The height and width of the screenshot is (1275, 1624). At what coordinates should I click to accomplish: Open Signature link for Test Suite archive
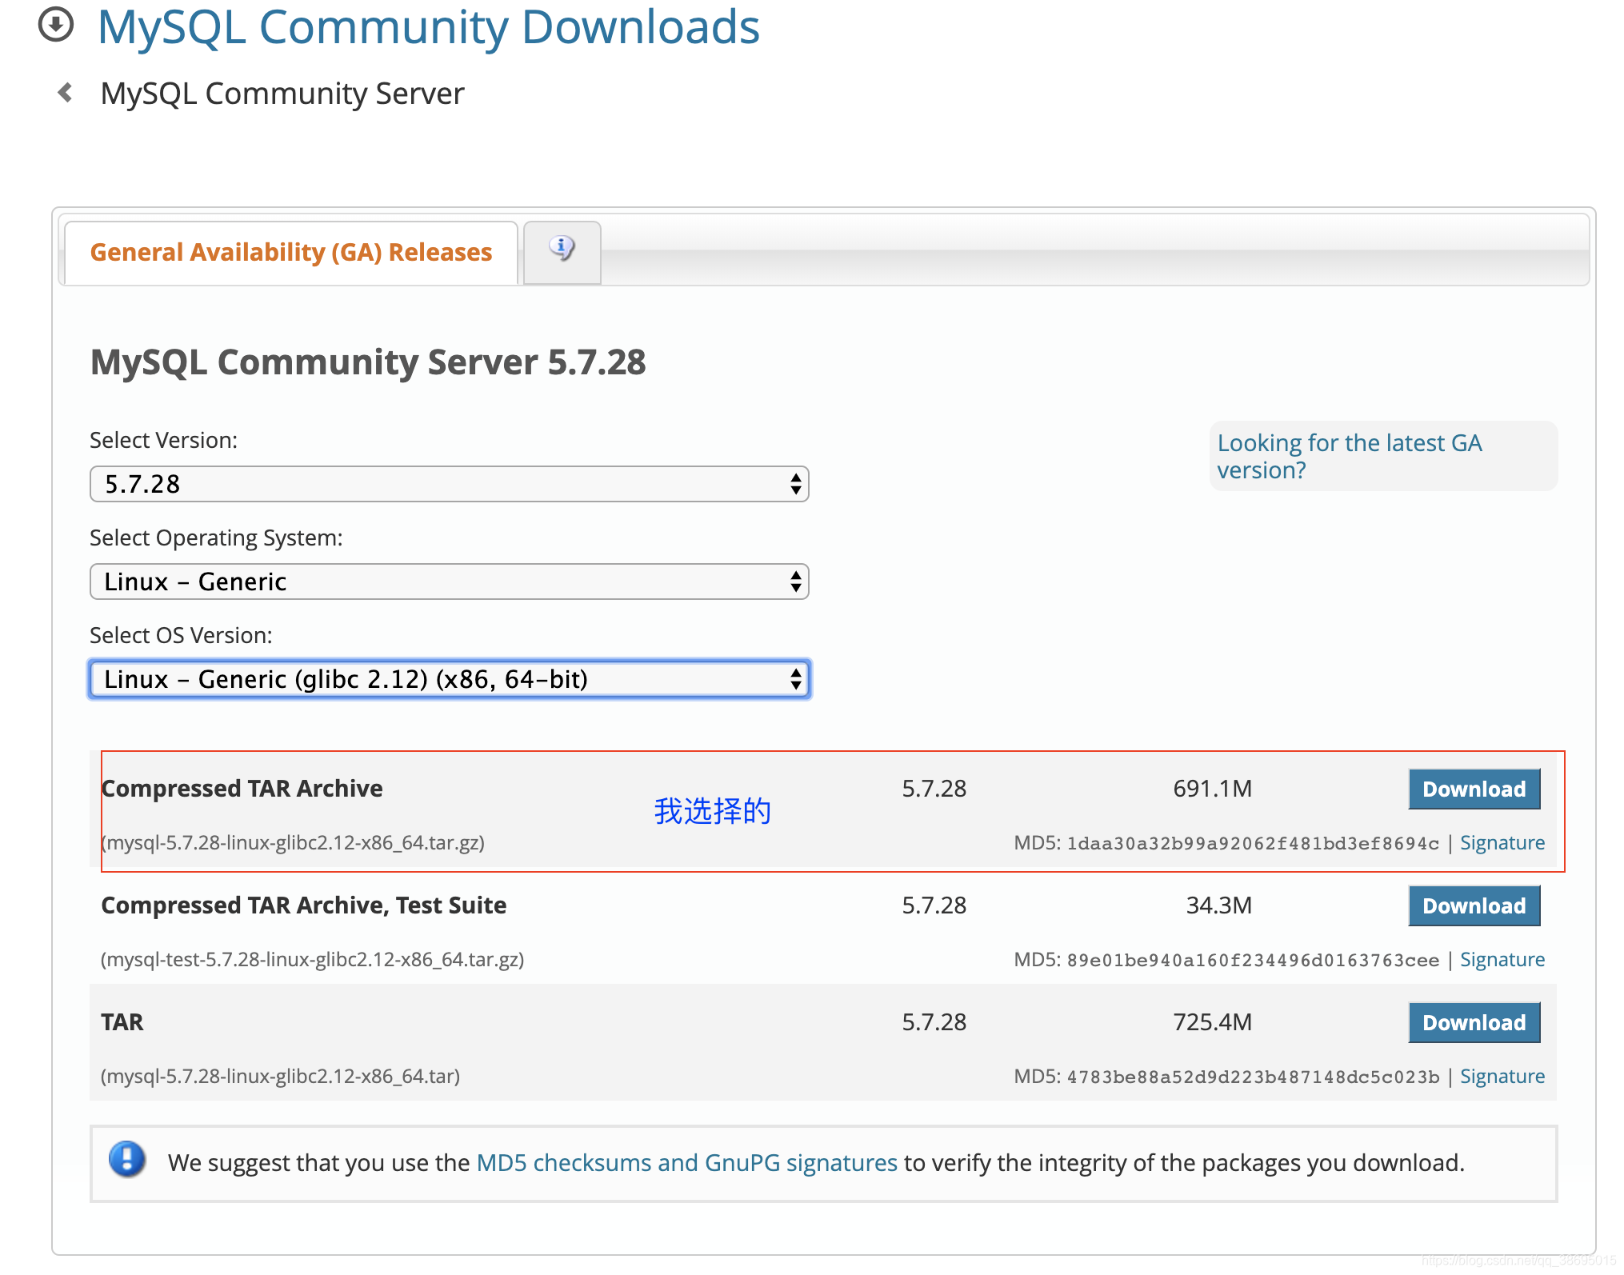pyautogui.click(x=1502, y=960)
